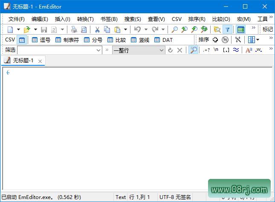Open the 筛选 filter history dropdown
The image size is (275, 202).
pos(98,50)
